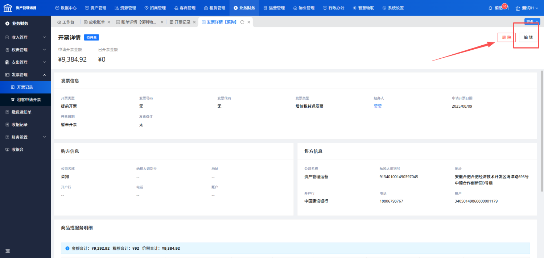Close the 发票详情【菜狗】 tab
Viewport: 544px width, 258px height.
pyautogui.click(x=249, y=22)
